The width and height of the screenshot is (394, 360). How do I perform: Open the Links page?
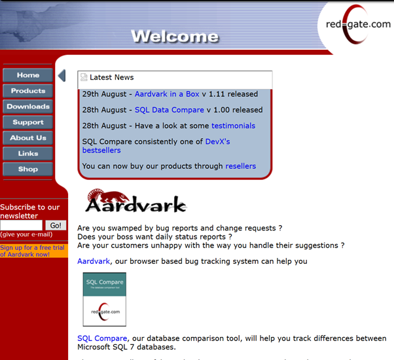(x=28, y=154)
